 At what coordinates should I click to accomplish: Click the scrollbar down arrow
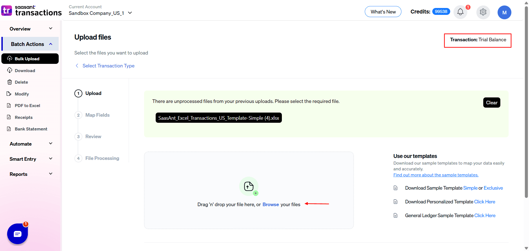point(526,248)
